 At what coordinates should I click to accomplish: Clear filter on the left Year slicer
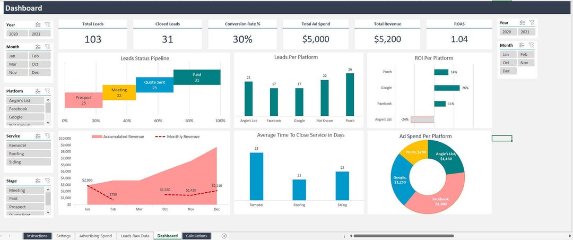tap(48, 24)
